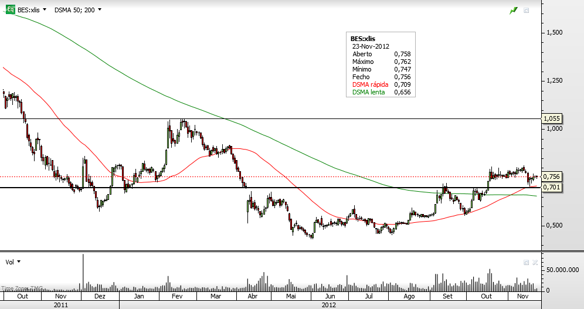This screenshot has height=309, width=584.
Task: Click the Mai month label on time axis
Action: tap(291, 296)
